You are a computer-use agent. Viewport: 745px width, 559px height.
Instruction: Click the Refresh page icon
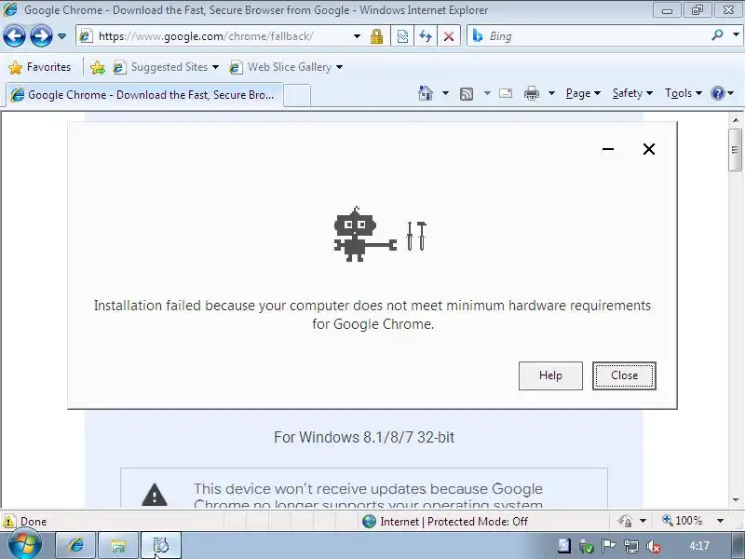tap(426, 36)
